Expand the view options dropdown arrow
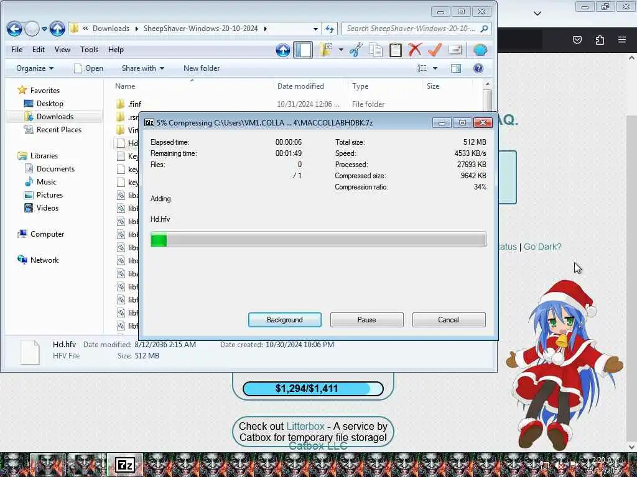637x477 pixels. (x=435, y=68)
